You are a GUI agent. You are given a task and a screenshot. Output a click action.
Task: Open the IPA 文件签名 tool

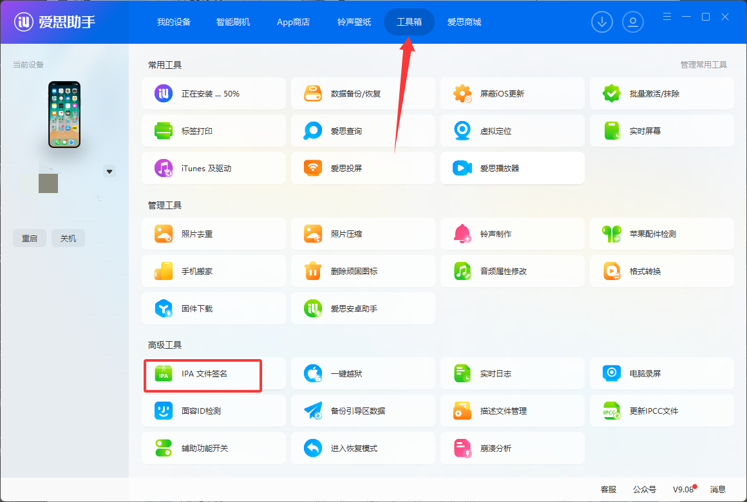tap(203, 374)
